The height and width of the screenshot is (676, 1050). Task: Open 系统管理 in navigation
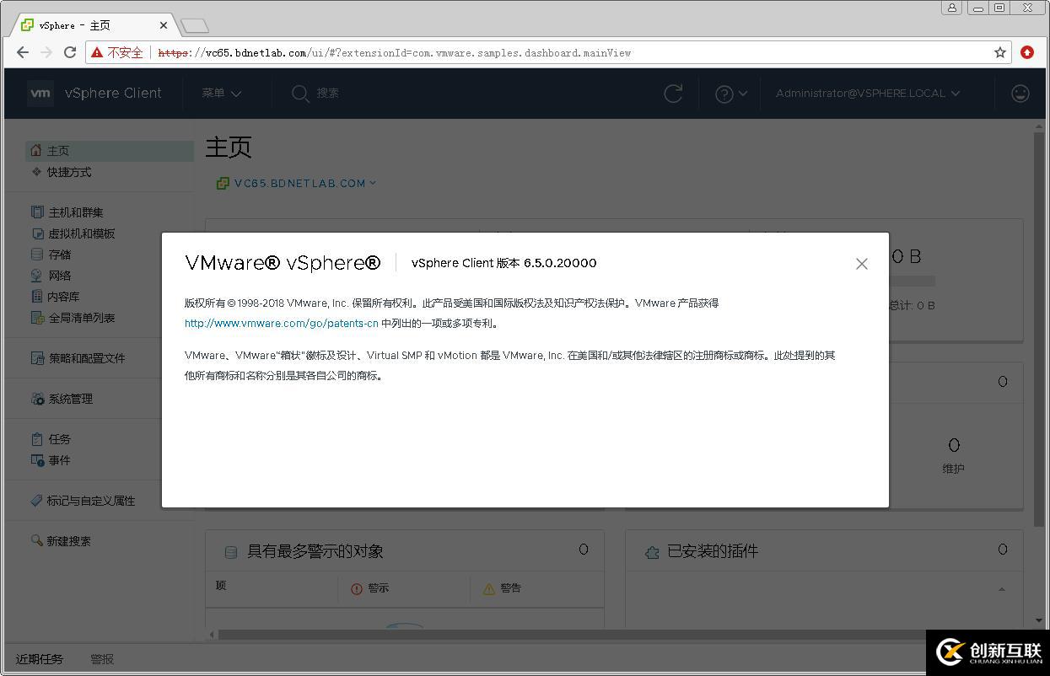[x=70, y=399]
